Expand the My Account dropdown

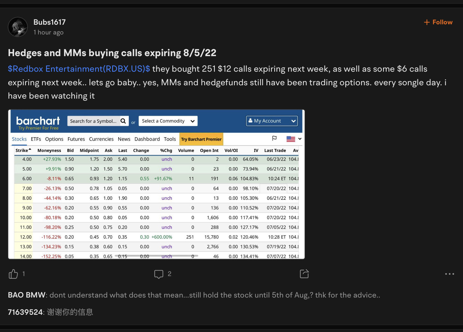[272, 121]
